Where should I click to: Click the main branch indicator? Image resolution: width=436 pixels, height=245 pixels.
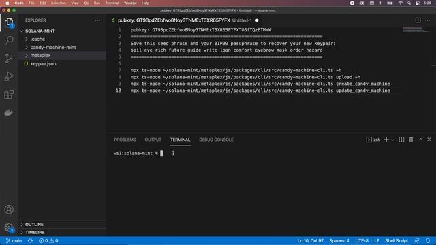pyautogui.click(x=14, y=240)
